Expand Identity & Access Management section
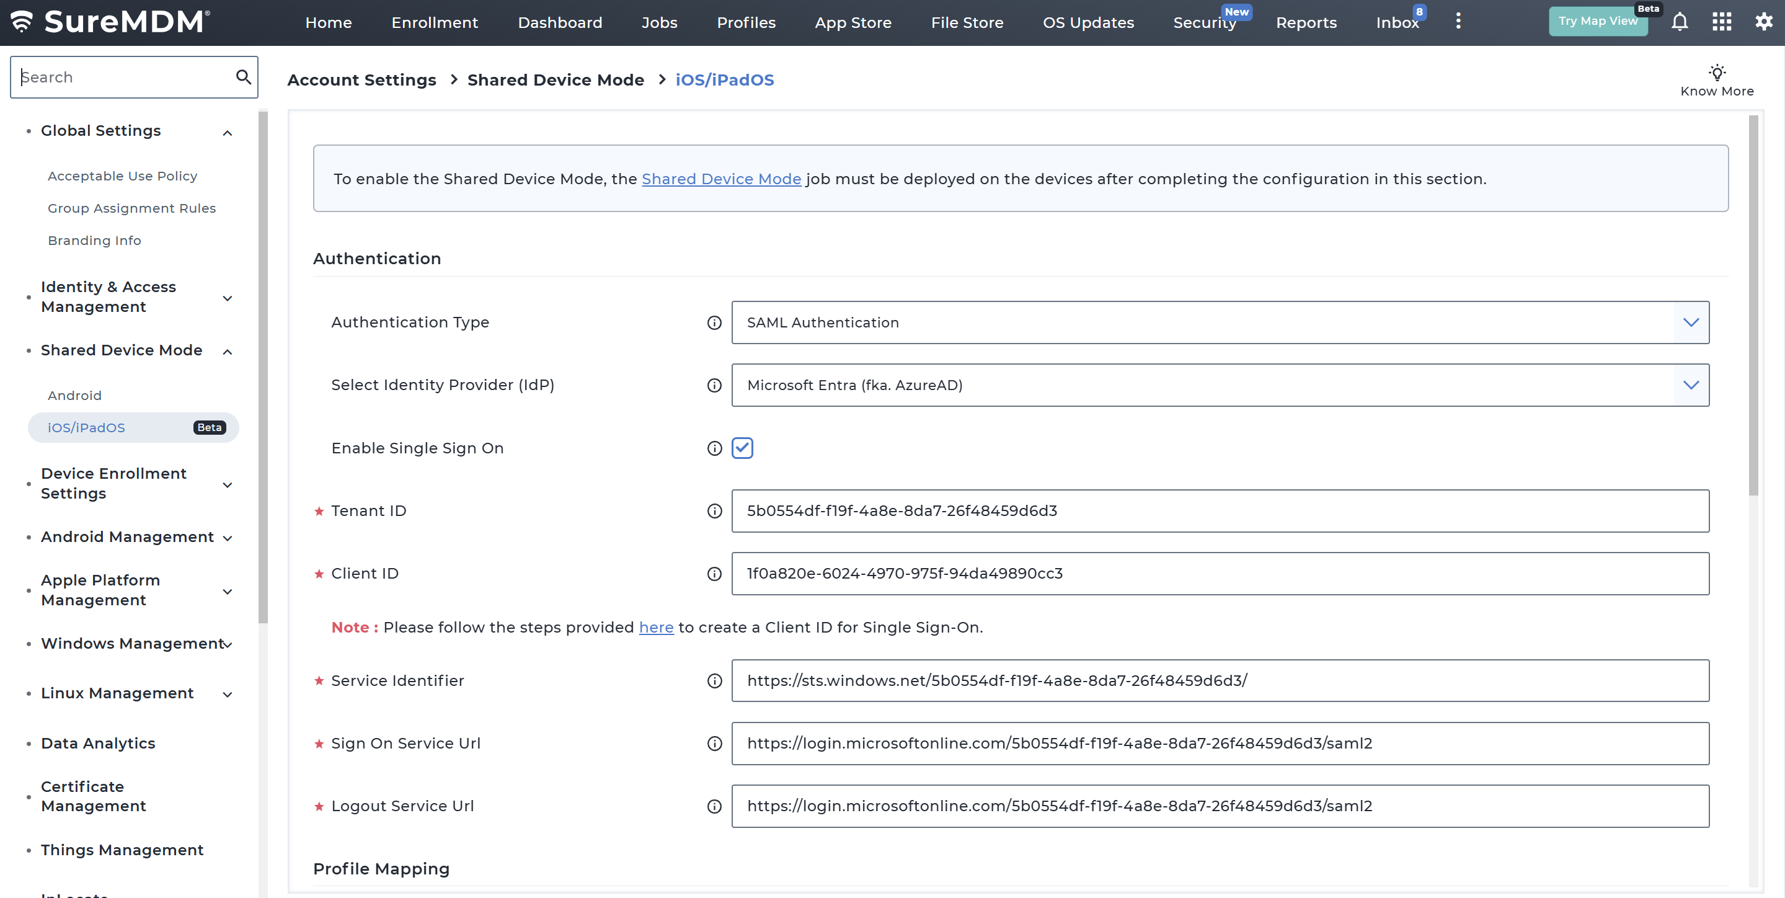Viewport: 1785px width, 898px height. pyautogui.click(x=228, y=299)
